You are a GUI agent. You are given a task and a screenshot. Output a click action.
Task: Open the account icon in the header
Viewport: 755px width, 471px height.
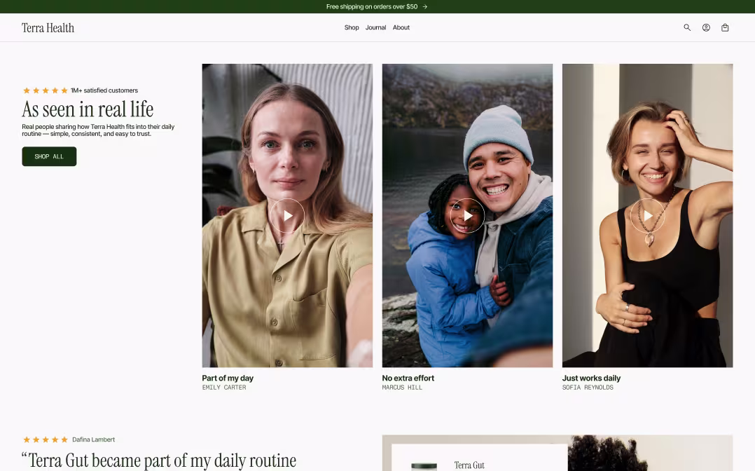coord(706,27)
